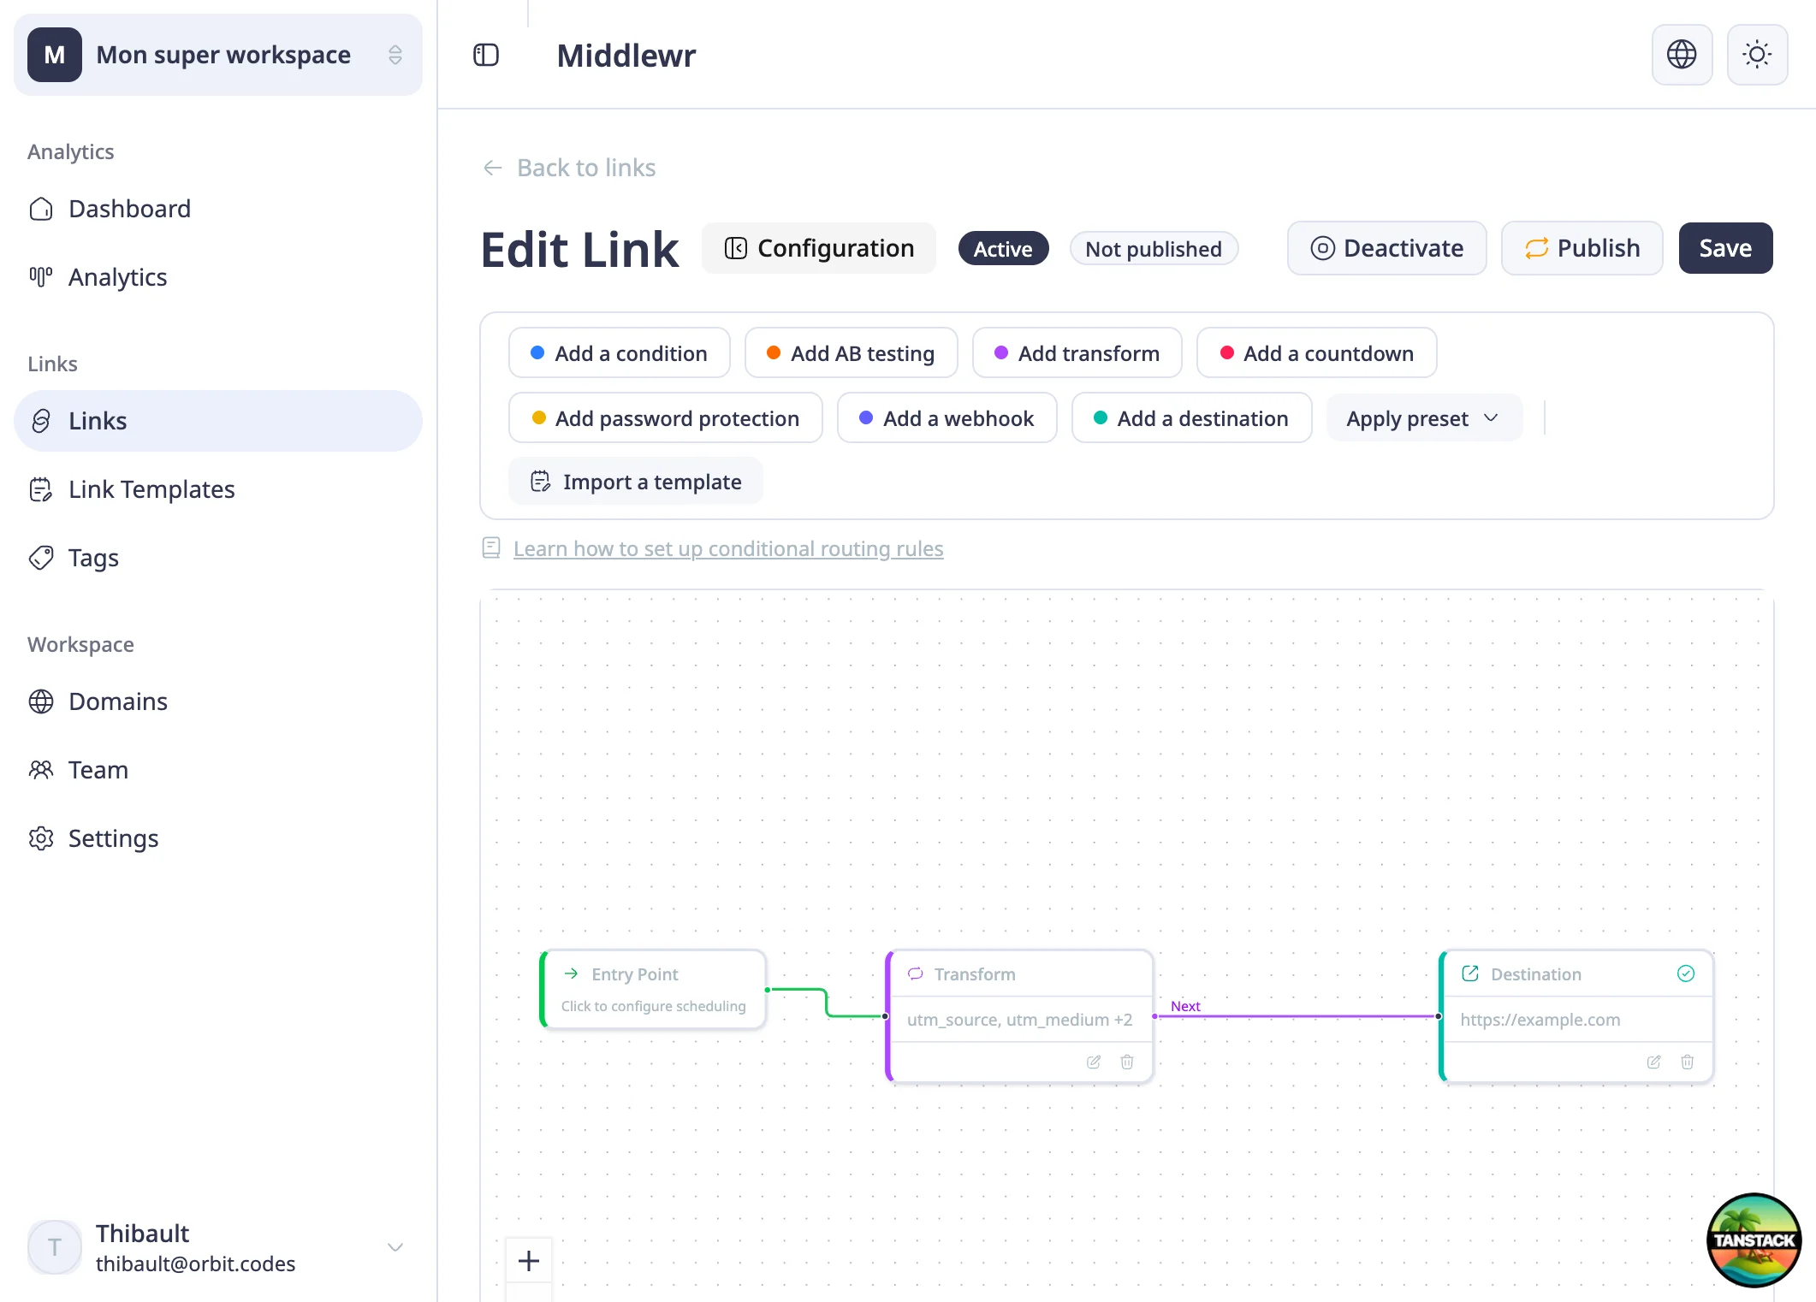
Task: Zoom in with the plus button
Action: 529,1260
